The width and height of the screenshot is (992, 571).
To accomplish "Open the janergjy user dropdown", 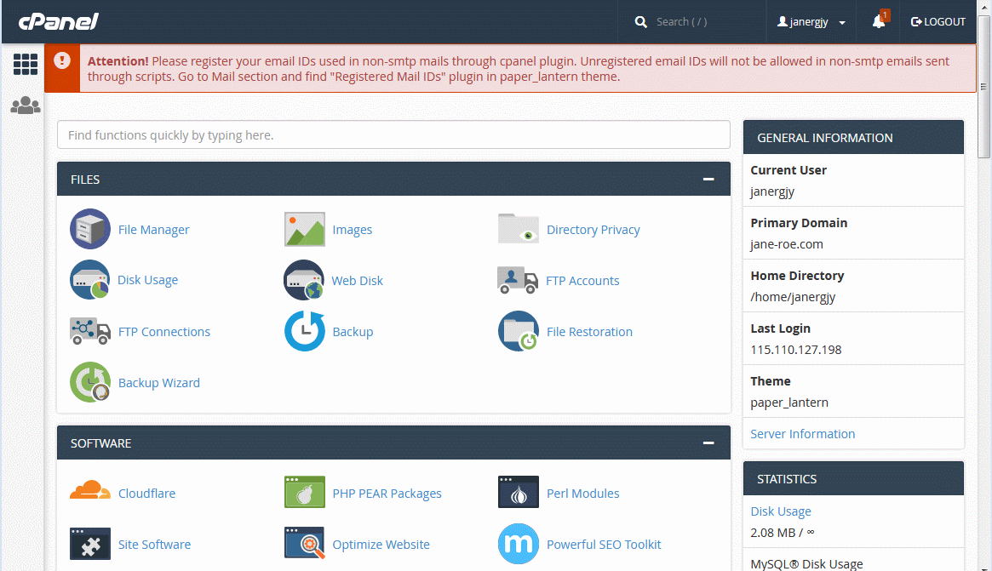I will [811, 22].
